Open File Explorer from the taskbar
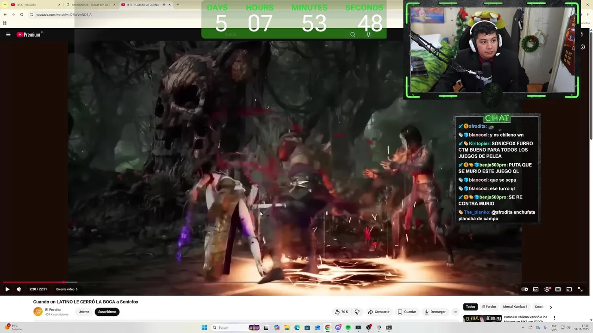This screenshot has height=333, width=593. tap(287, 327)
